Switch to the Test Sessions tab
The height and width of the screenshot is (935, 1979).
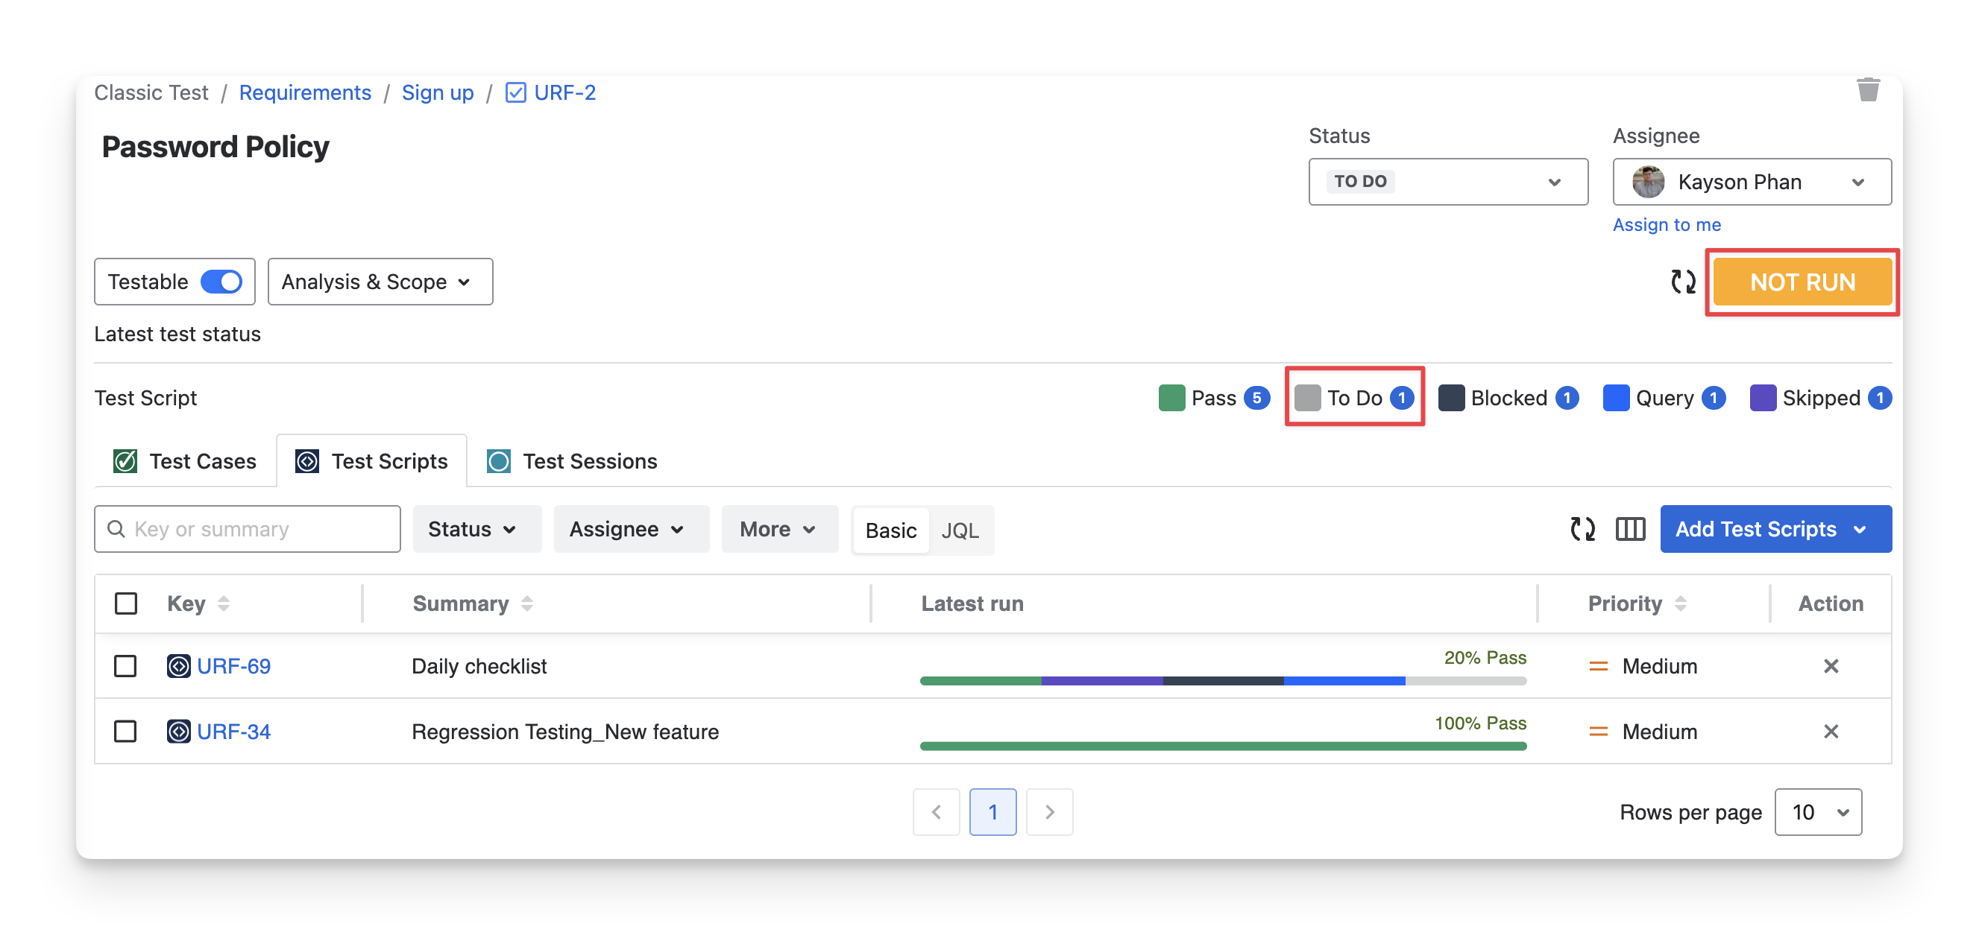pos(573,460)
